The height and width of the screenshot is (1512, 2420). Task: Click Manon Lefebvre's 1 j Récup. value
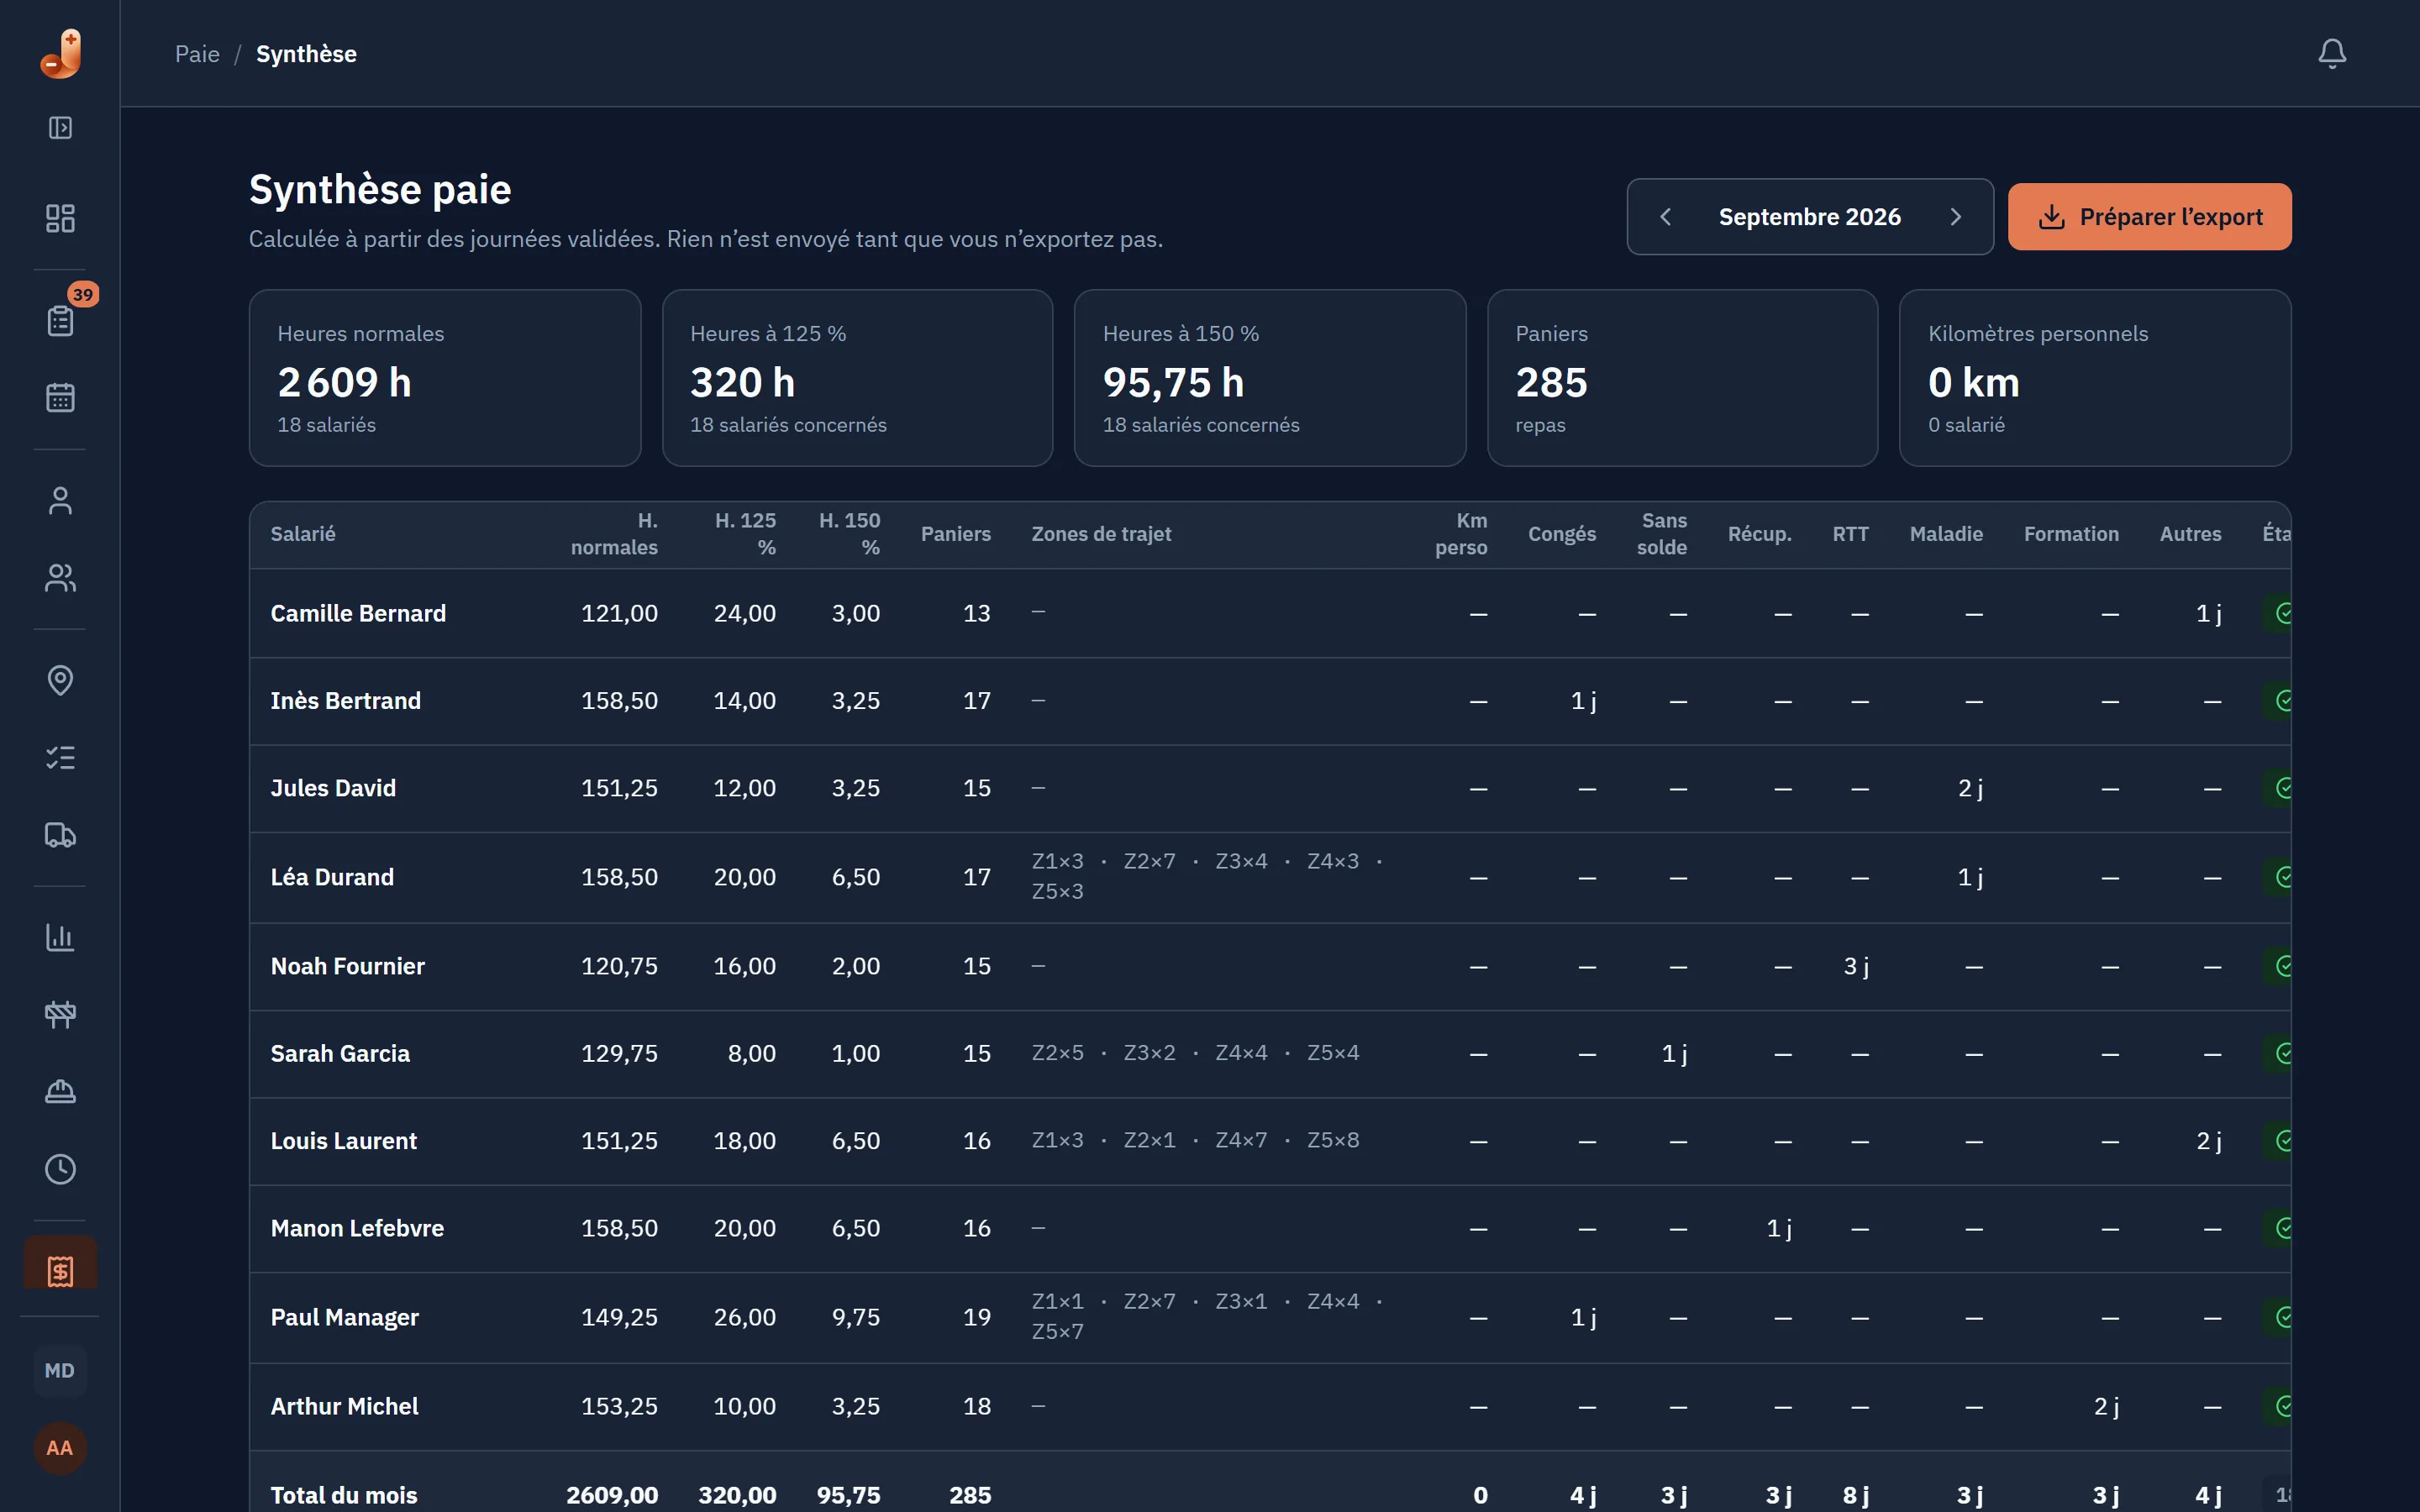tap(1779, 1228)
